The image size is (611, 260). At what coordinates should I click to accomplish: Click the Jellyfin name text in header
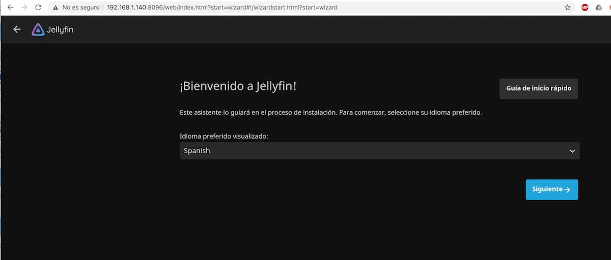point(60,30)
